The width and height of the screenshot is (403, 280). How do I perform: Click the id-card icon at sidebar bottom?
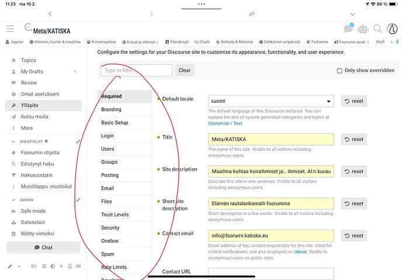(34, 267)
